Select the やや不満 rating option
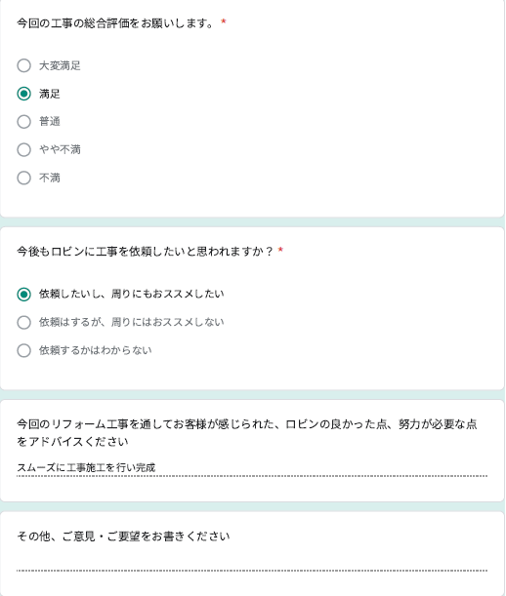The width and height of the screenshot is (506, 596). coord(24,150)
